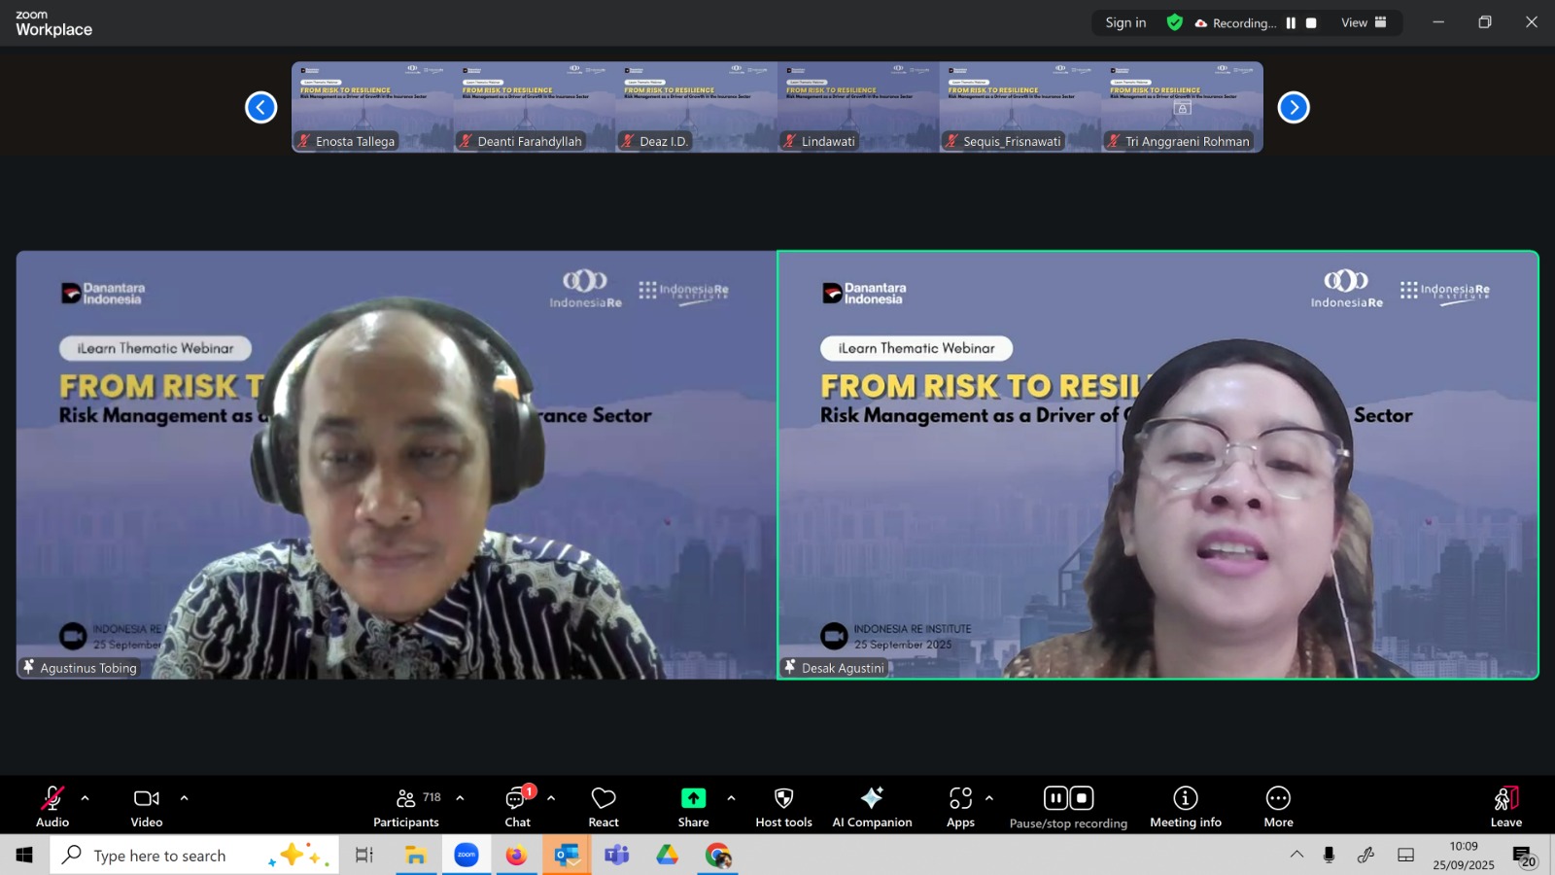The height and width of the screenshot is (875, 1555).
Task: Click the Sign in button
Action: pos(1125,22)
